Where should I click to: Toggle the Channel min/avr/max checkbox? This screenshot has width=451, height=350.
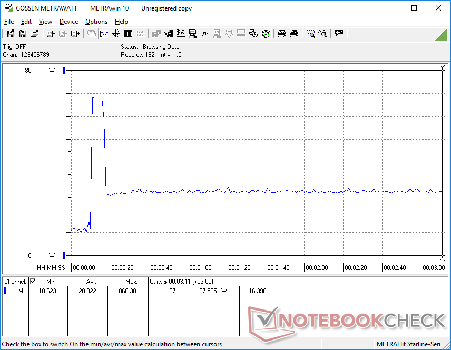tap(33, 281)
